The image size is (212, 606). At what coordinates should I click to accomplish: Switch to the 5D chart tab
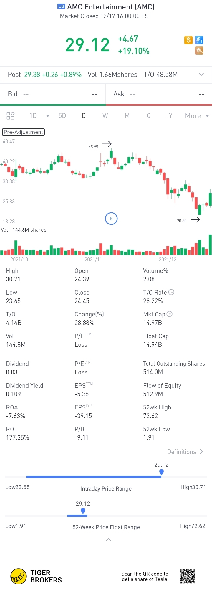62,115
